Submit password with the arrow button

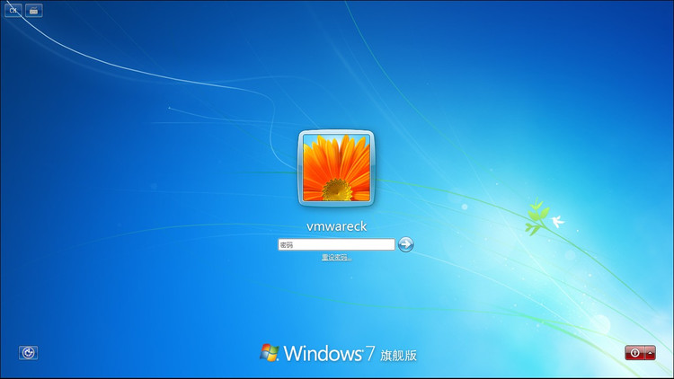(405, 244)
